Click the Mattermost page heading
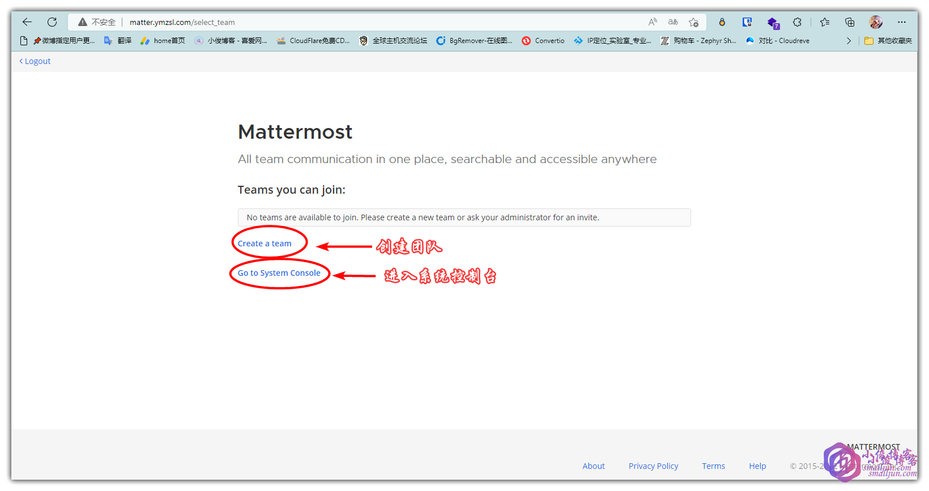 pos(295,132)
